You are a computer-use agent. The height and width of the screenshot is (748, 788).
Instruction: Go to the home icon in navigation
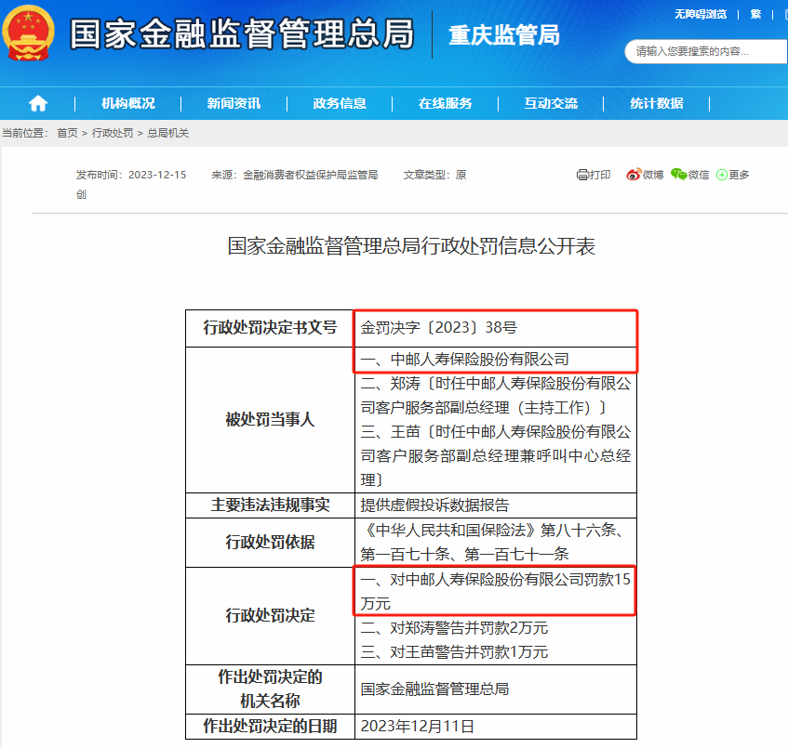point(38,103)
